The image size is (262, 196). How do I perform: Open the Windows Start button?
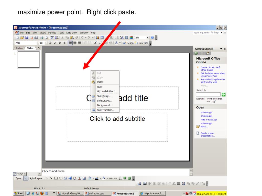click(x=19, y=193)
